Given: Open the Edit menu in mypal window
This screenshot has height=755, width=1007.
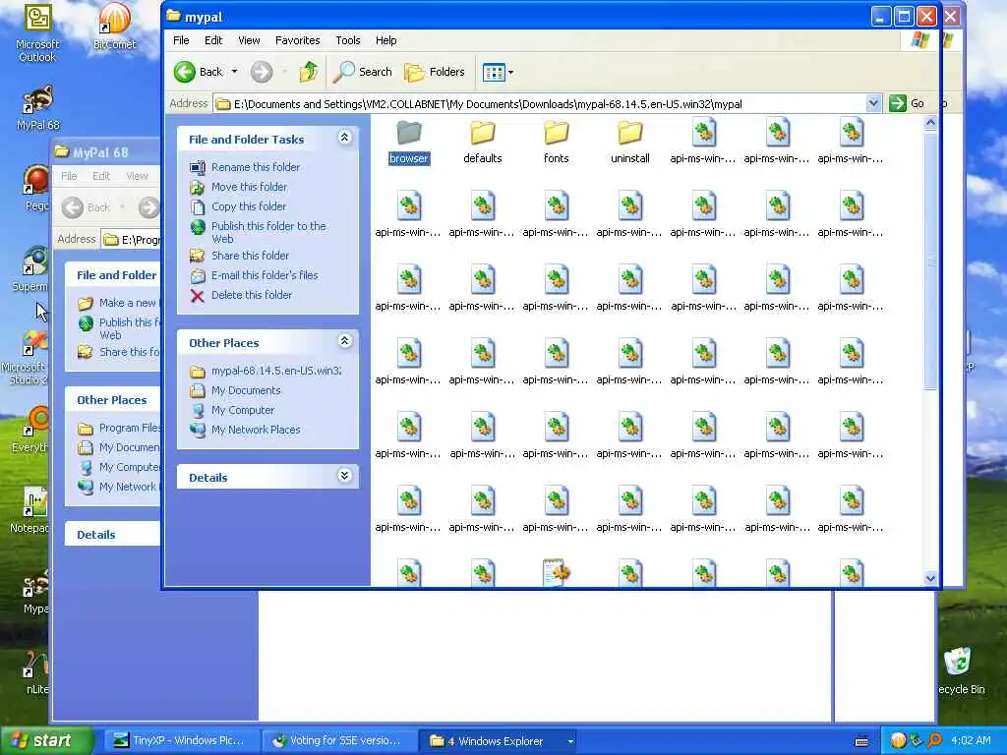Looking at the screenshot, I should coord(213,40).
